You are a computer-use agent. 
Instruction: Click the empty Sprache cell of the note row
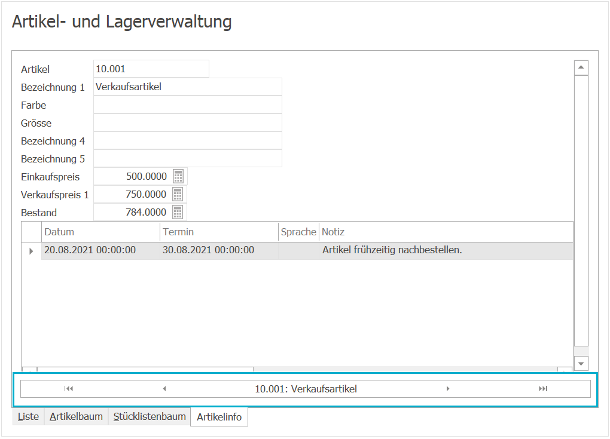[299, 250]
